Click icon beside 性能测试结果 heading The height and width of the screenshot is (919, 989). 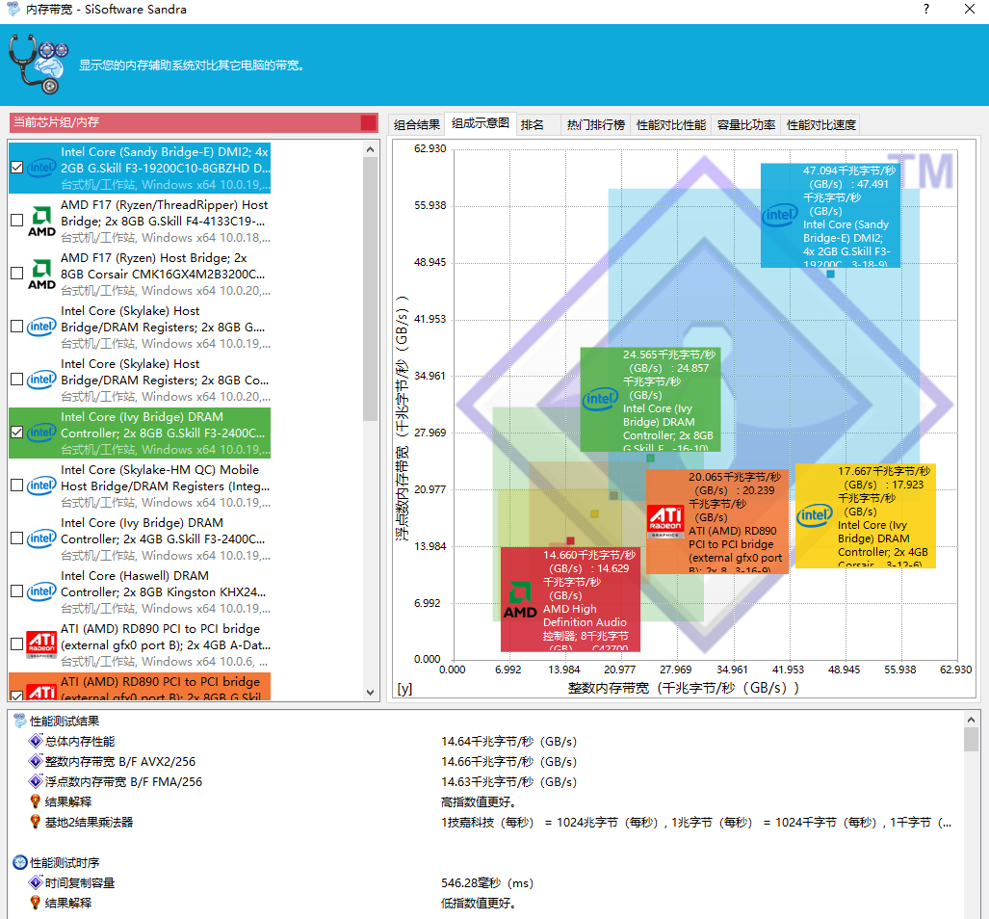tap(19, 721)
